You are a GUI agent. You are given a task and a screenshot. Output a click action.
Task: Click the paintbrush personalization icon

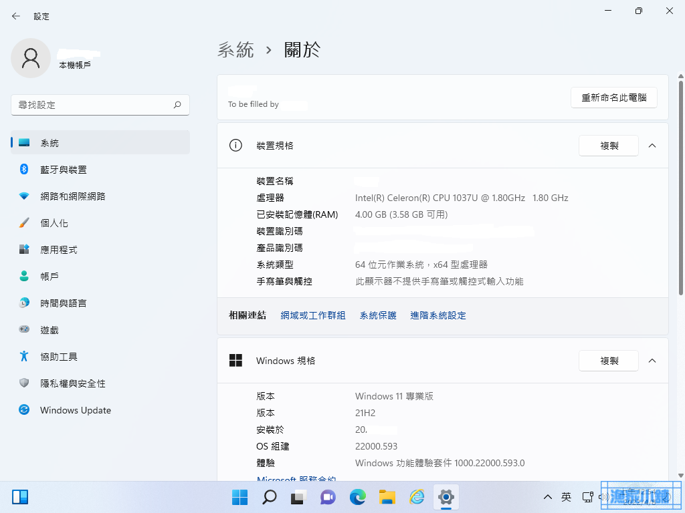24,223
